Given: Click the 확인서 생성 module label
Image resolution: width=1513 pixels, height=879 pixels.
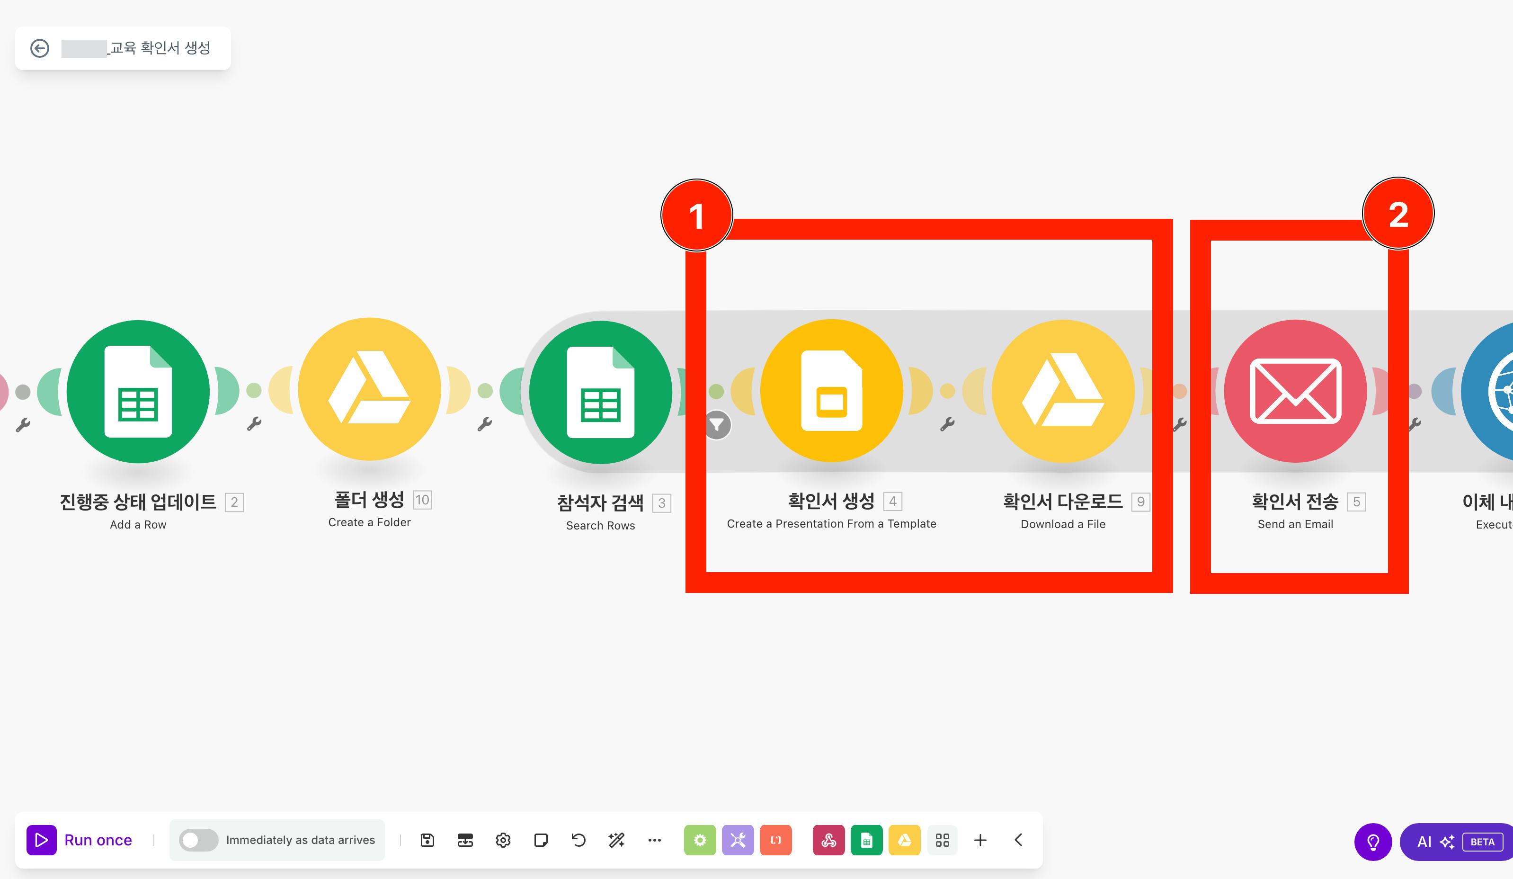Looking at the screenshot, I should 832,501.
